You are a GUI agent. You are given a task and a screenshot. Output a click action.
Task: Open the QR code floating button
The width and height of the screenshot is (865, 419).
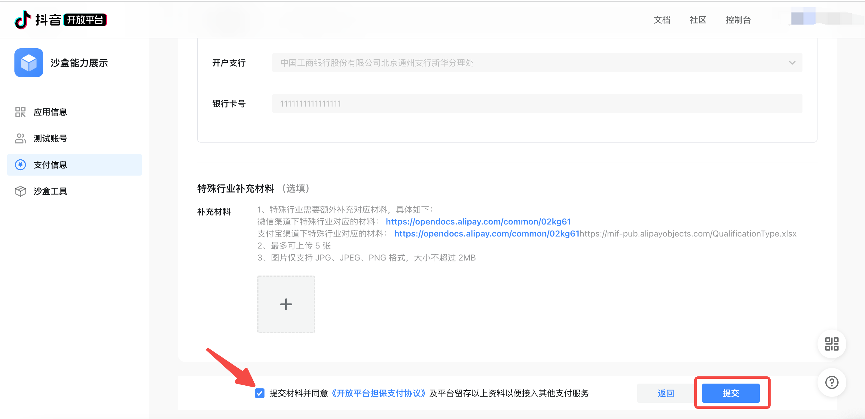pos(832,344)
